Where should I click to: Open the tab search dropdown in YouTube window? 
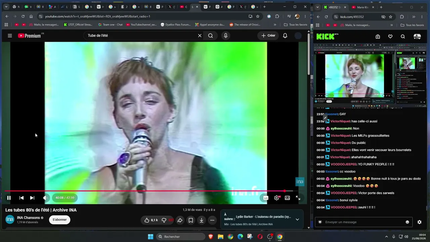tap(6, 7)
